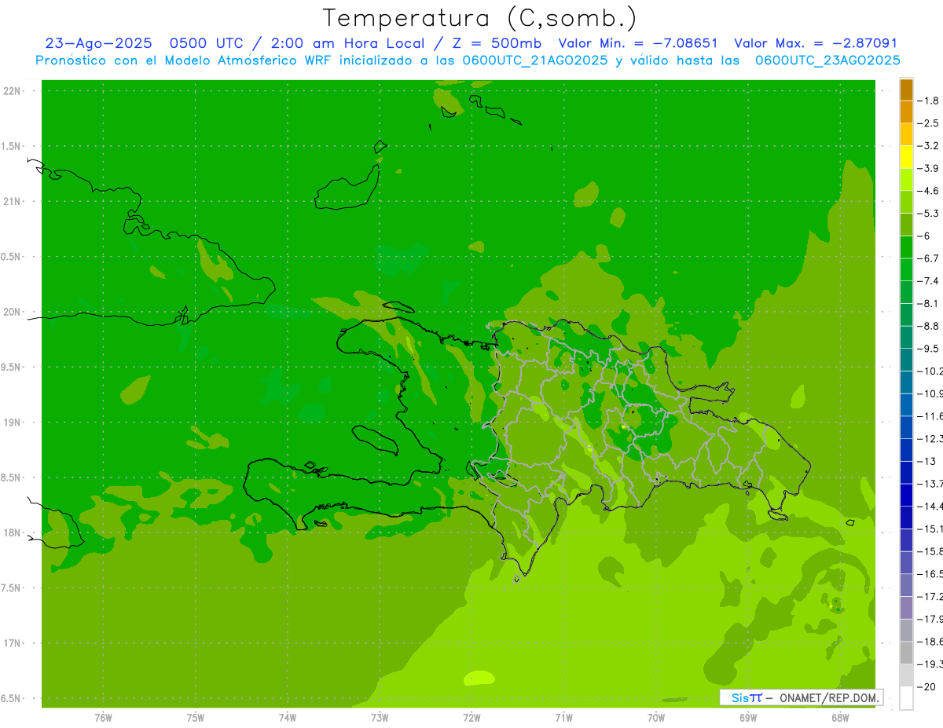This screenshot has height=728, width=943.
Task: Click the "72W" longitude label
Action: pos(472,718)
